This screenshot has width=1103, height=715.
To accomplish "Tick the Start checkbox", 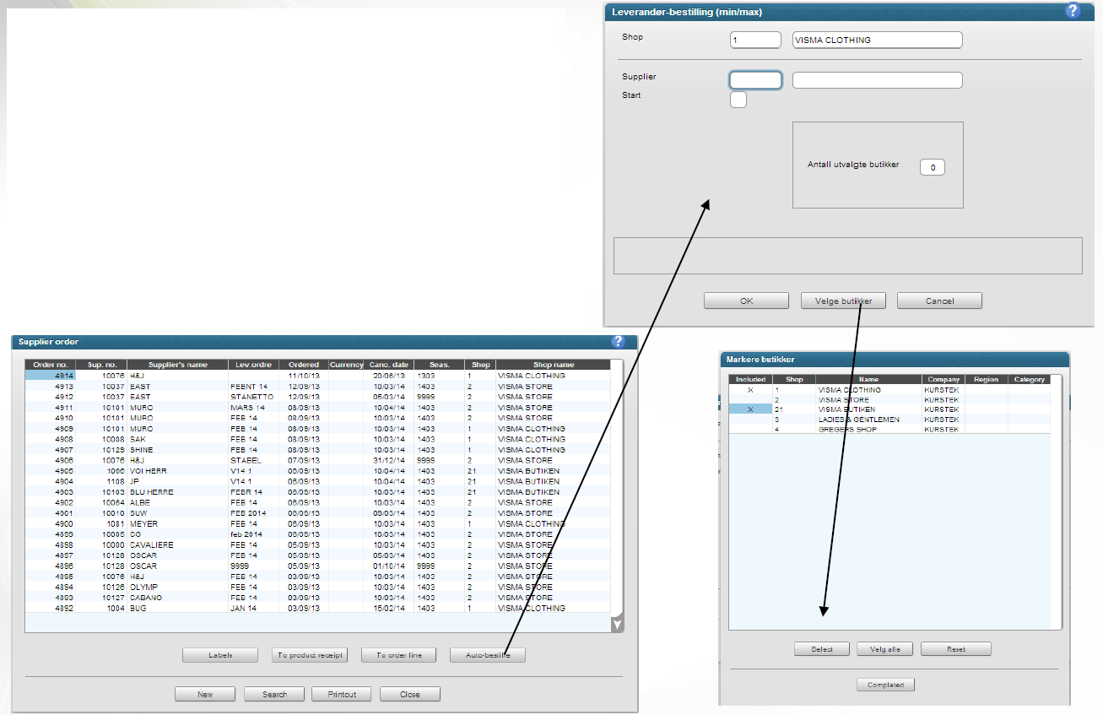I will 738,100.
